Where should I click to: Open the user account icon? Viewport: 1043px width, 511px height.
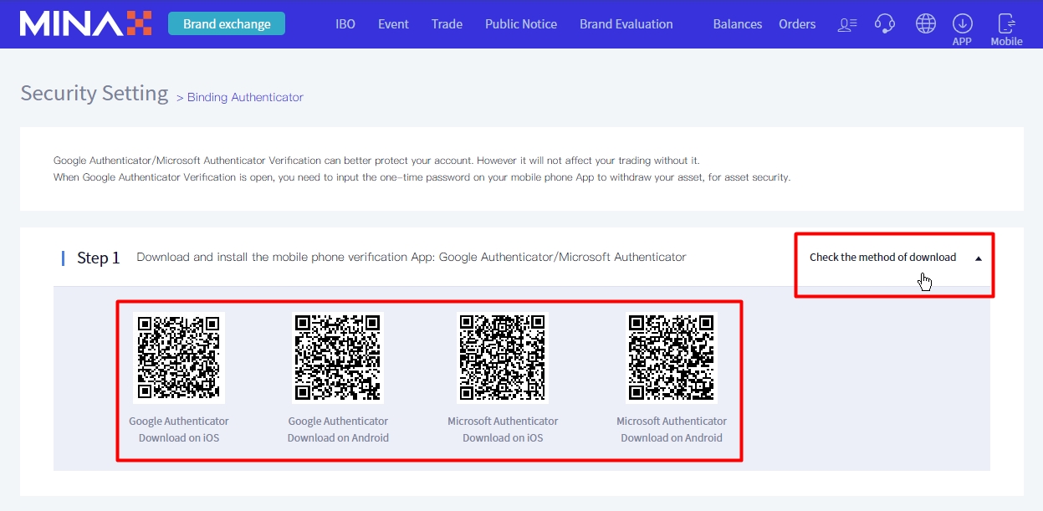tap(847, 24)
